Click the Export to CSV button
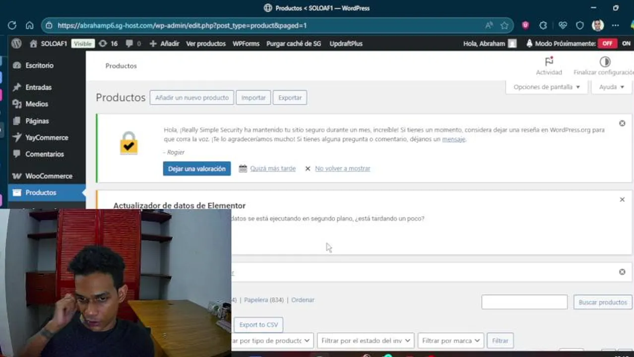This screenshot has height=357, width=634. click(x=258, y=325)
